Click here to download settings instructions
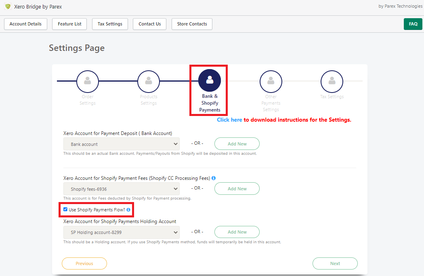Viewport: 424px width, 276px height. pyautogui.click(x=230, y=120)
